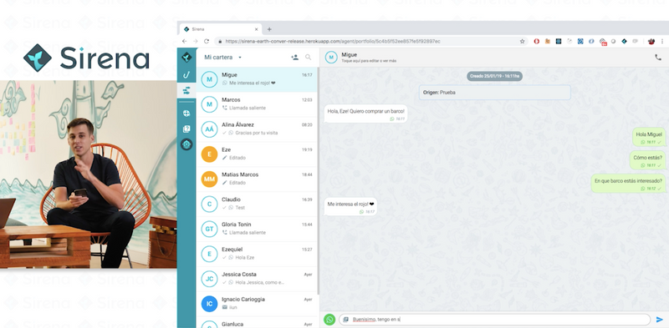Click the Sirena logo in the sidebar
The image size is (669, 328).
coord(186,57)
